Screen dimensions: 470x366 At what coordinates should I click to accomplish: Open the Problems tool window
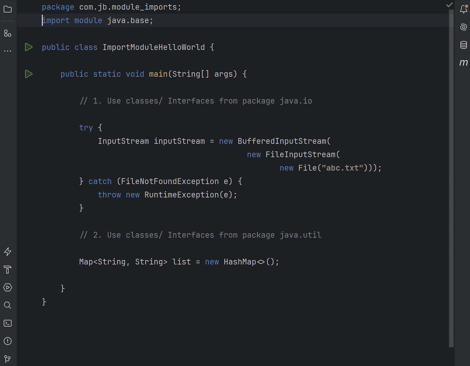pyautogui.click(x=8, y=341)
